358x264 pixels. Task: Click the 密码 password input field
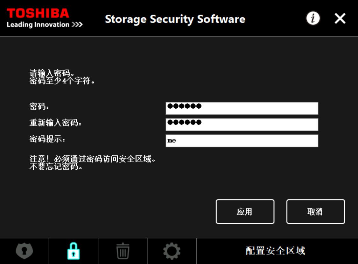click(242, 108)
